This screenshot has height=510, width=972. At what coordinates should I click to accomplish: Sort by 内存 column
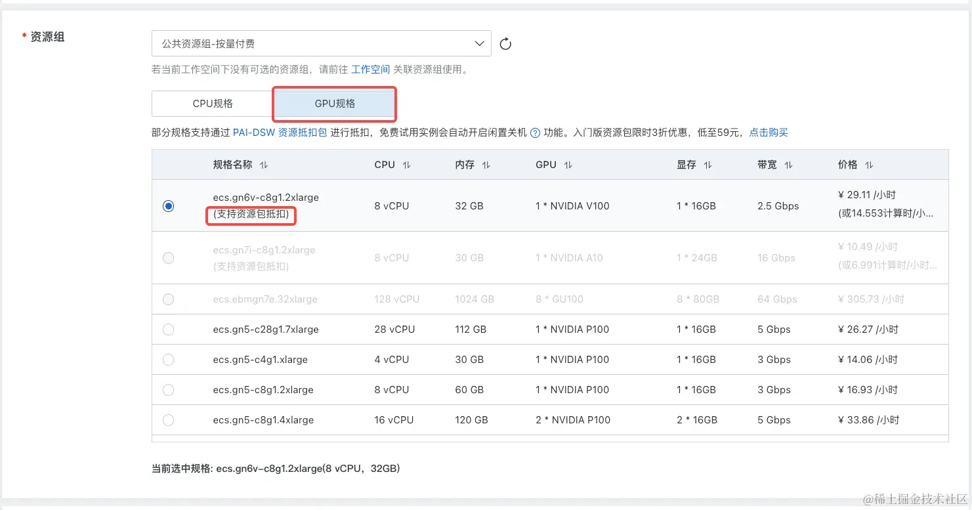point(486,165)
